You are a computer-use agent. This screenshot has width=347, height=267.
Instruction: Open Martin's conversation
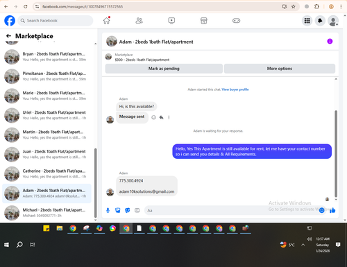coord(46,135)
